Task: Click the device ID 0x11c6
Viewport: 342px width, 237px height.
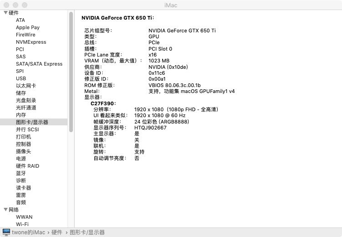Action: click(157, 73)
